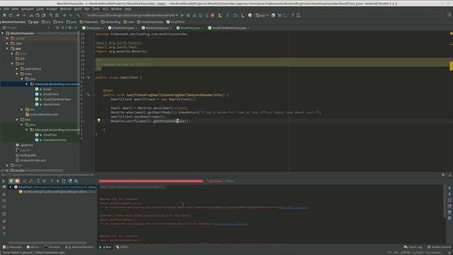Toggle show ignored tests button in Run toolbar
Viewport: 453px width, 255px height.
click(17, 181)
